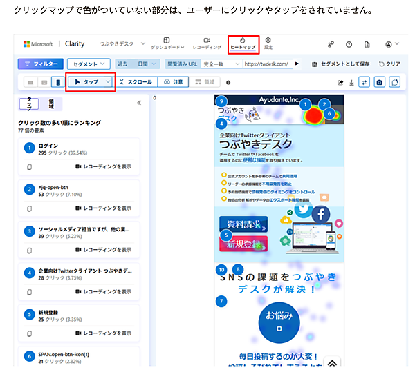Click the クリア filters button
This screenshot has width=415, height=381.
[389, 63]
